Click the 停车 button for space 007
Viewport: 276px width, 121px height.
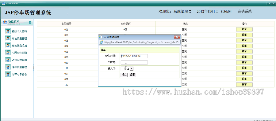tap(244, 73)
